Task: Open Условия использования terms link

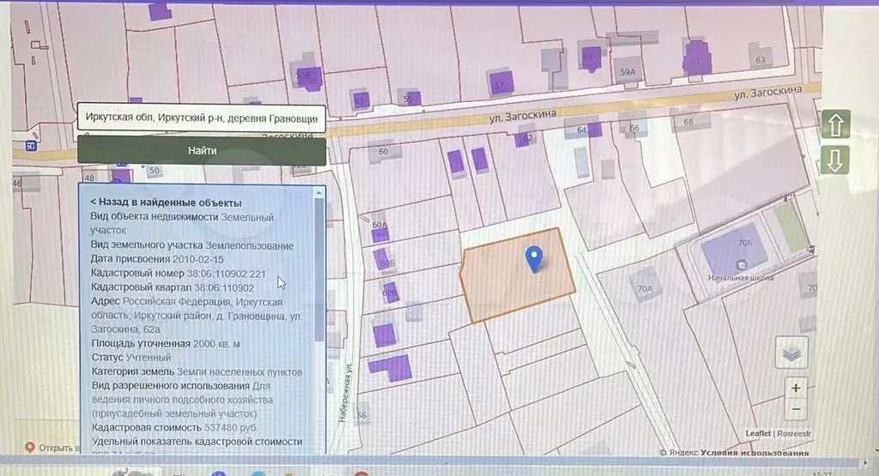Action: tap(755, 453)
